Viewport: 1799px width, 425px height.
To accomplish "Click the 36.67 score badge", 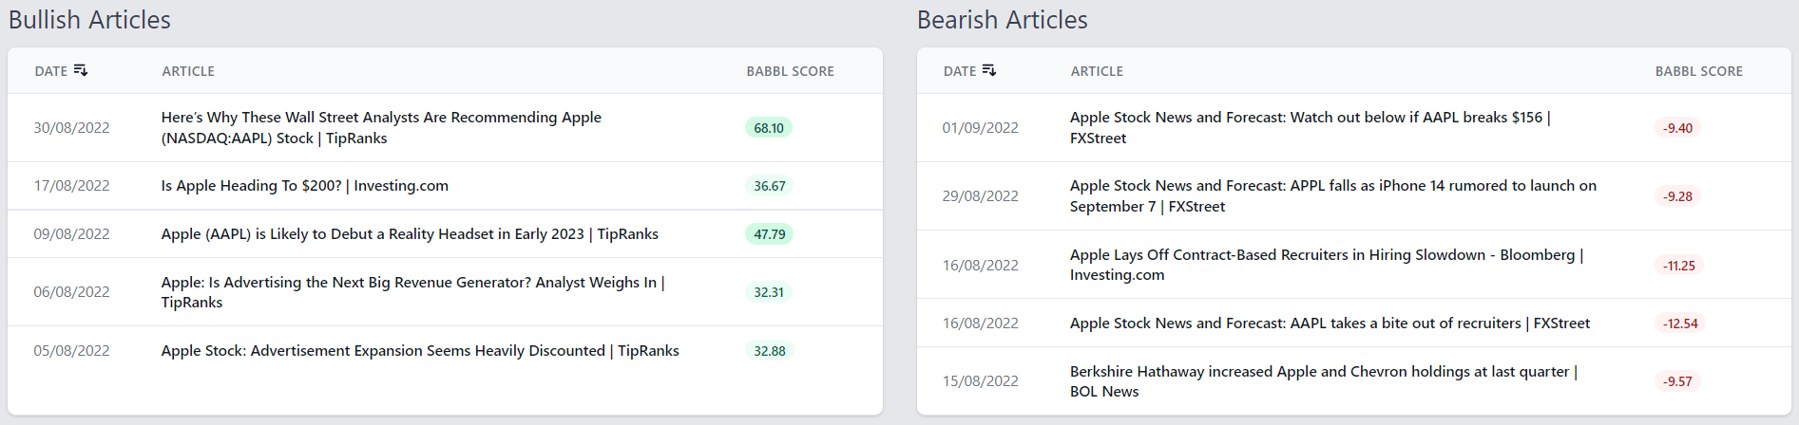I will [770, 186].
